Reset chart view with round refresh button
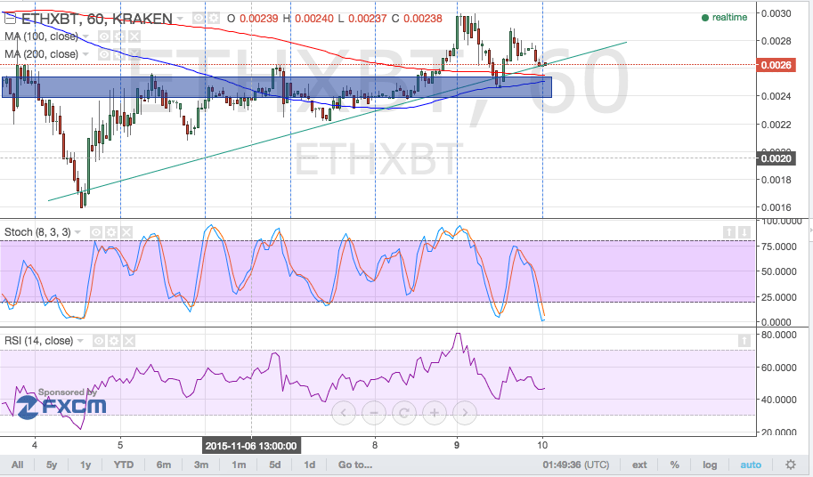 click(x=404, y=413)
